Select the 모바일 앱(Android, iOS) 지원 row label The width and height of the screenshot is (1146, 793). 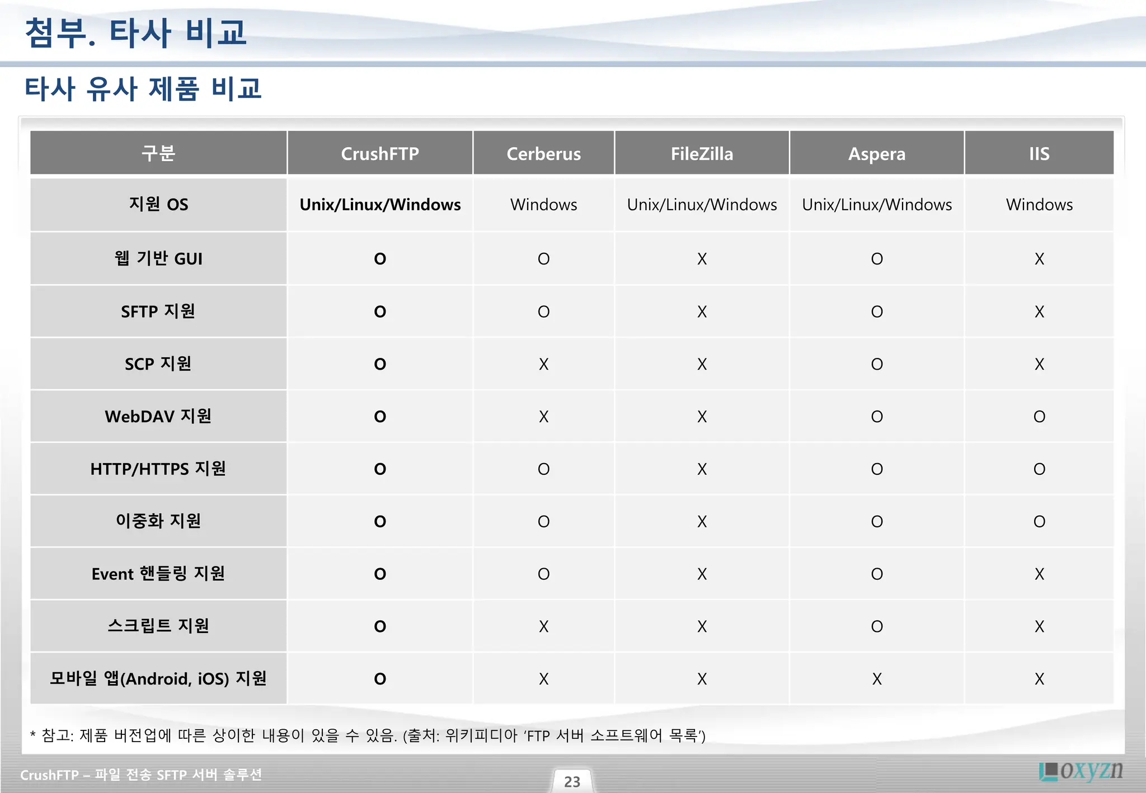(x=158, y=678)
